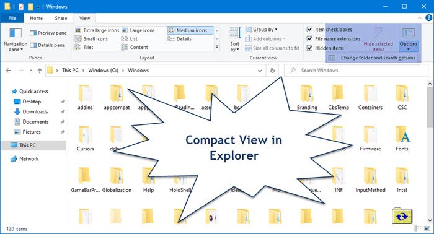Image resolution: width=434 pixels, height=234 pixels.
Task: Switch to the View tab
Action: click(x=84, y=18)
